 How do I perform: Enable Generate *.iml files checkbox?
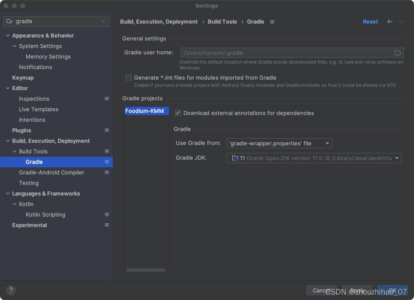click(x=129, y=78)
